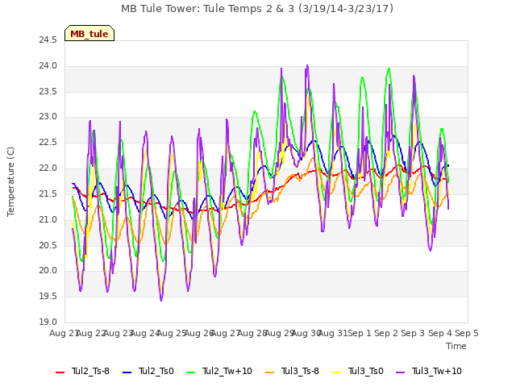Click the 24.0 y-axis tick label
Screen dimensions: 516x387
pos(48,66)
